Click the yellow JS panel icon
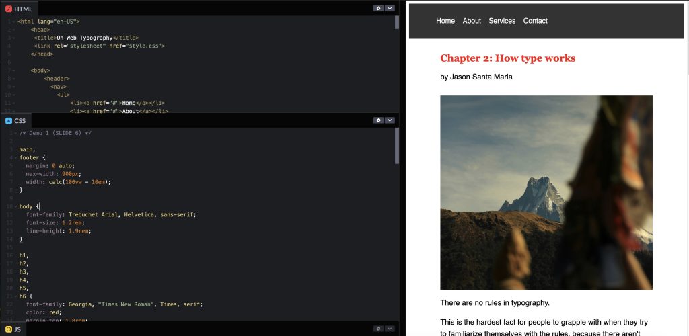Viewport: 689px width, 336px height. (x=9, y=329)
